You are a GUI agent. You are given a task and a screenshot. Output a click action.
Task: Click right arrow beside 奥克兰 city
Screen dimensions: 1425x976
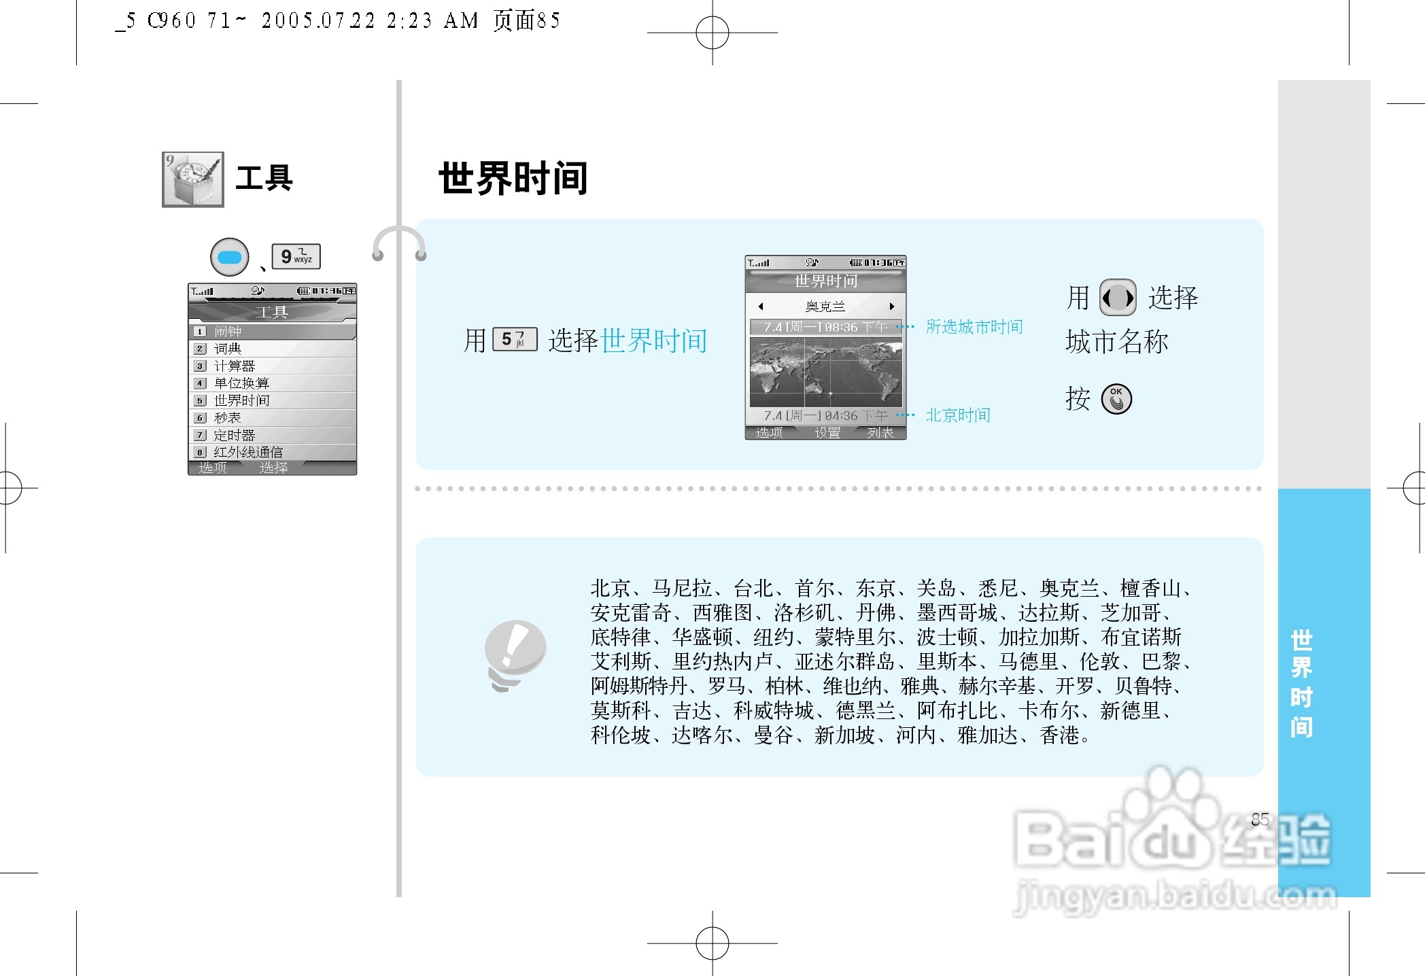[891, 307]
